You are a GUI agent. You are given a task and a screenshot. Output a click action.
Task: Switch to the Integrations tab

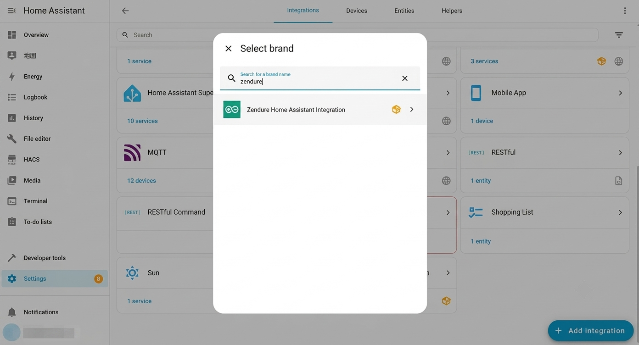click(x=303, y=11)
